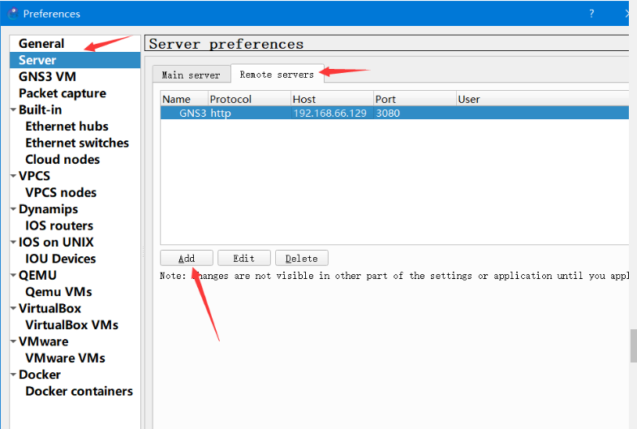Screen dimensions: 637x429
Task: Click the http protocol cell
Action: click(x=249, y=113)
